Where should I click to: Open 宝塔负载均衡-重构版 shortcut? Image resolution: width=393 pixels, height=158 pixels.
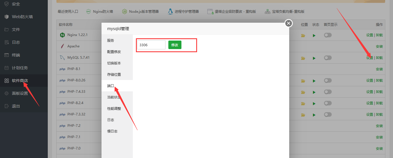(285, 12)
